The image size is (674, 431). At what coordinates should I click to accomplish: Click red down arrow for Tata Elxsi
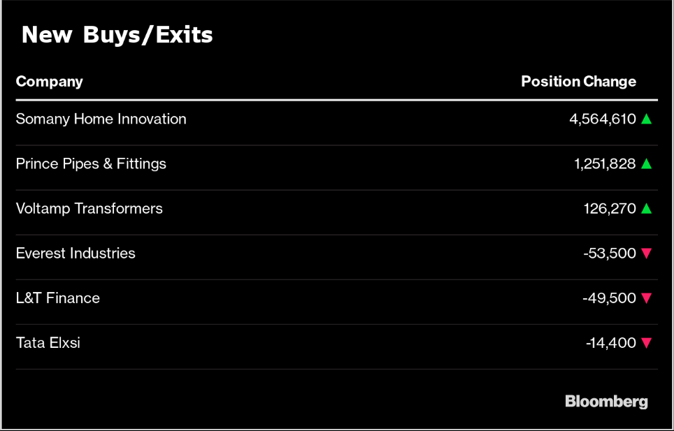point(646,343)
